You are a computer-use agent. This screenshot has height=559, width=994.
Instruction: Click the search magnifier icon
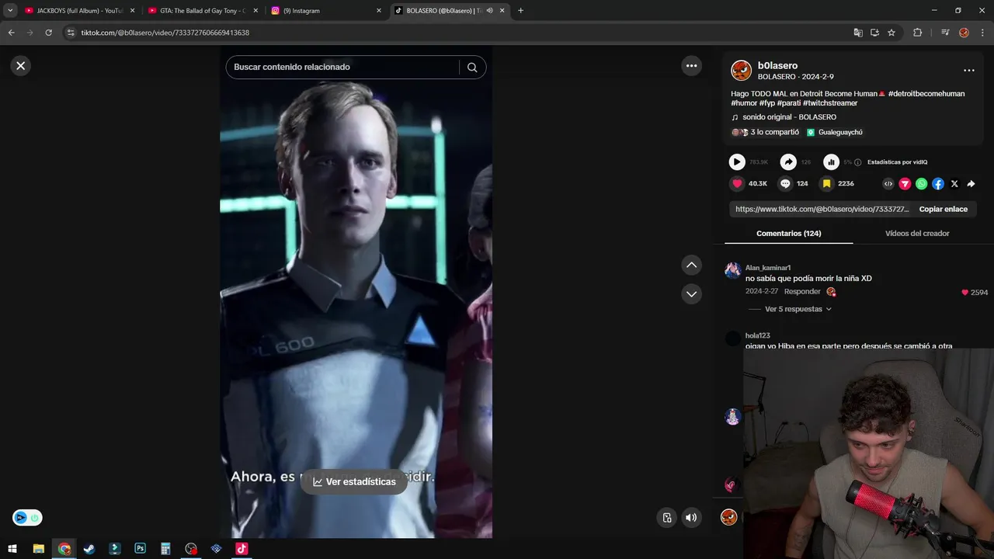472,67
